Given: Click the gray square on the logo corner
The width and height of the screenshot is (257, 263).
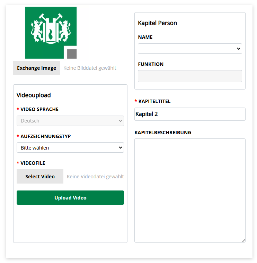Looking at the screenshot, I should click(x=72, y=54).
